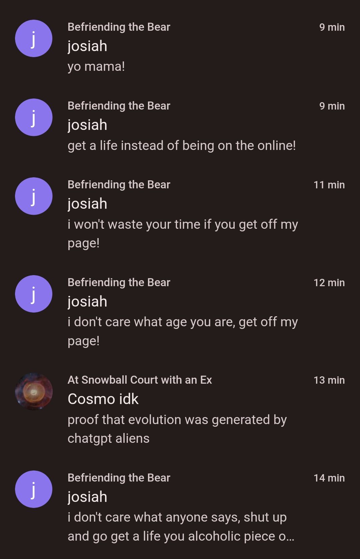Image resolution: width=360 pixels, height=559 pixels.
Task: Tap the josiah username above the "get a life instead" comment
Action: click(87, 125)
